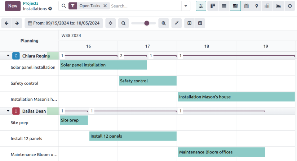The height and width of the screenshot is (161, 297).
Task: Open the Calendar view
Action: pyautogui.click(x=246, y=6)
